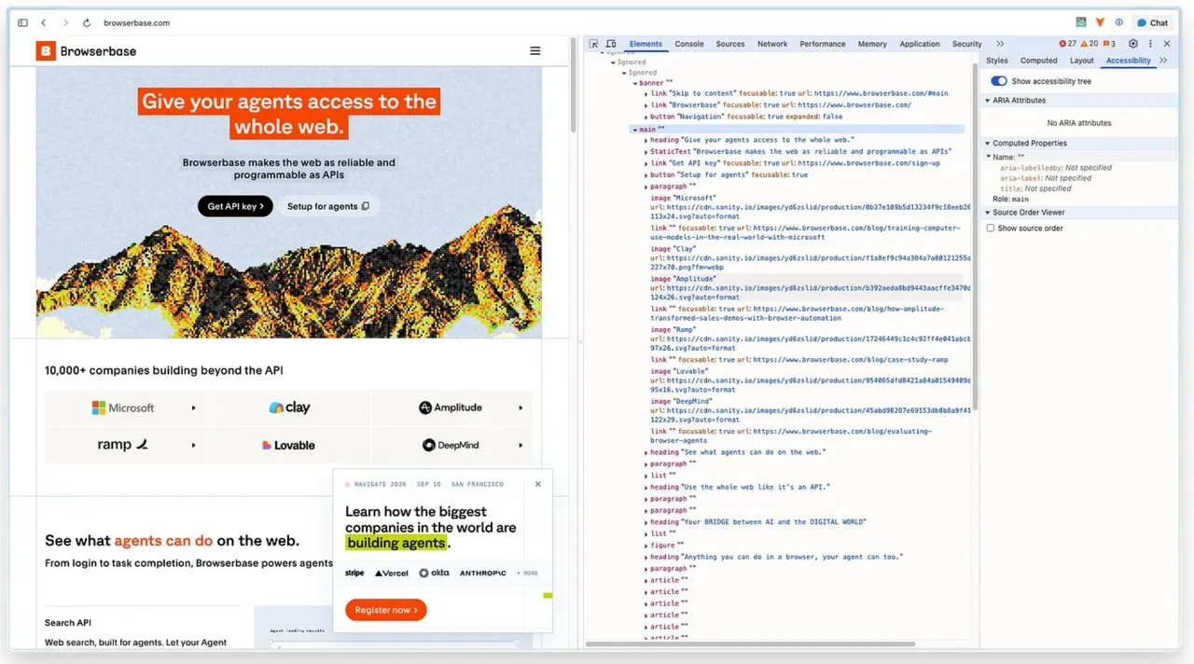Close the Navigate 2026 popup
This screenshot has height=664, width=1194.
(538, 484)
